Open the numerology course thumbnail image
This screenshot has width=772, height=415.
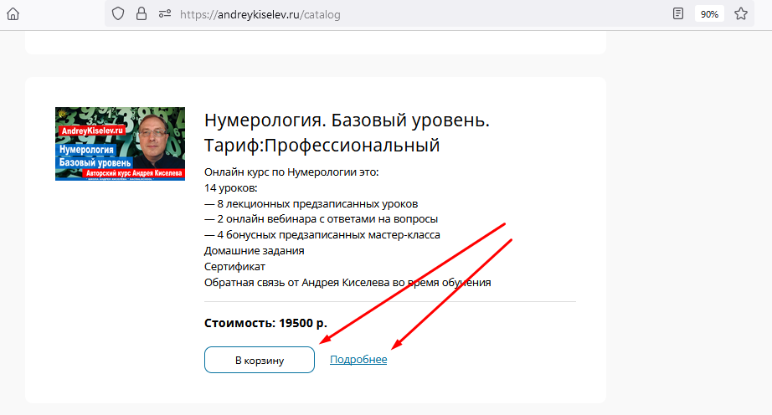pyautogui.click(x=120, y=144)
